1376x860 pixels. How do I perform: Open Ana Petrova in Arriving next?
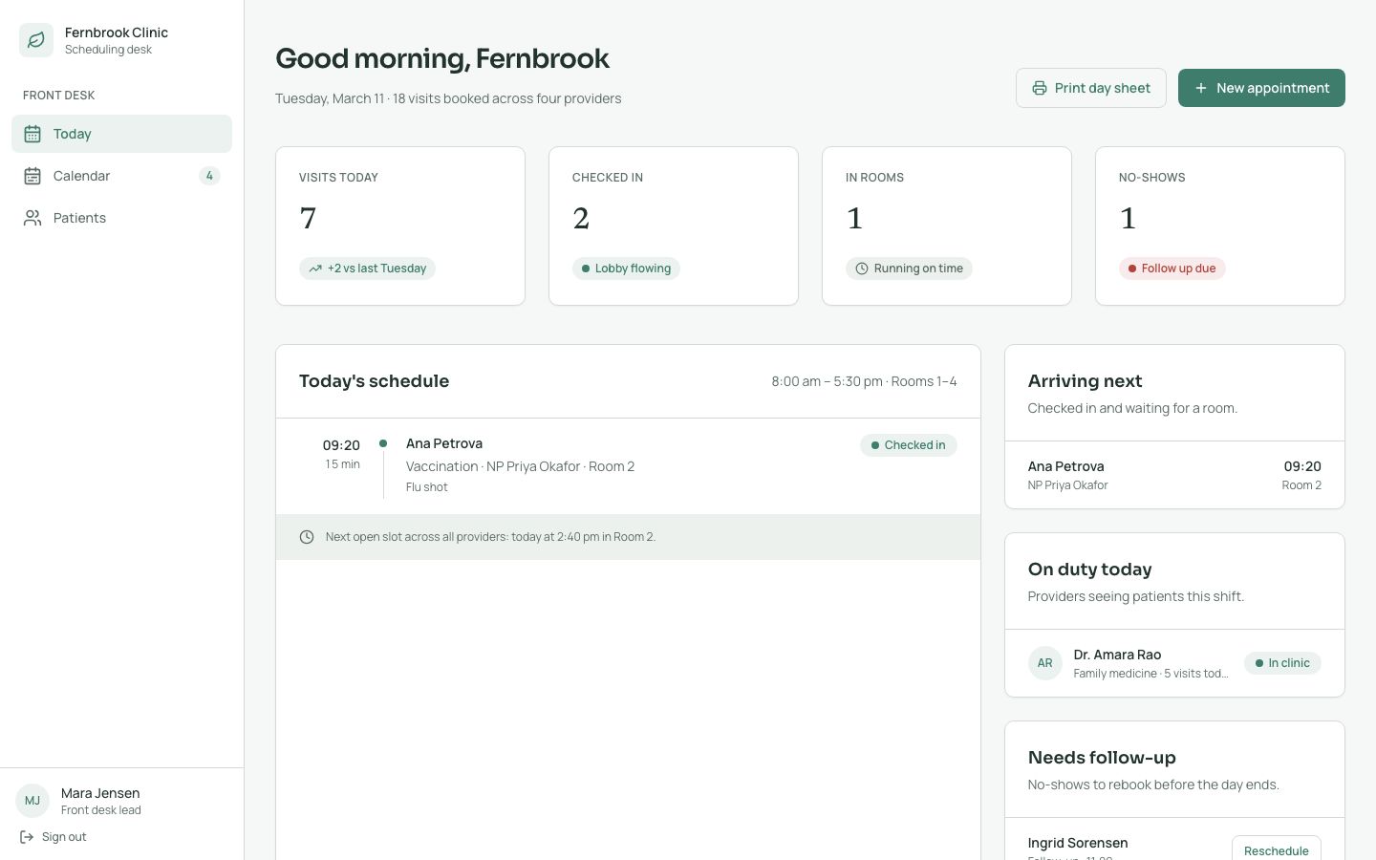(x=1174, y=475)
